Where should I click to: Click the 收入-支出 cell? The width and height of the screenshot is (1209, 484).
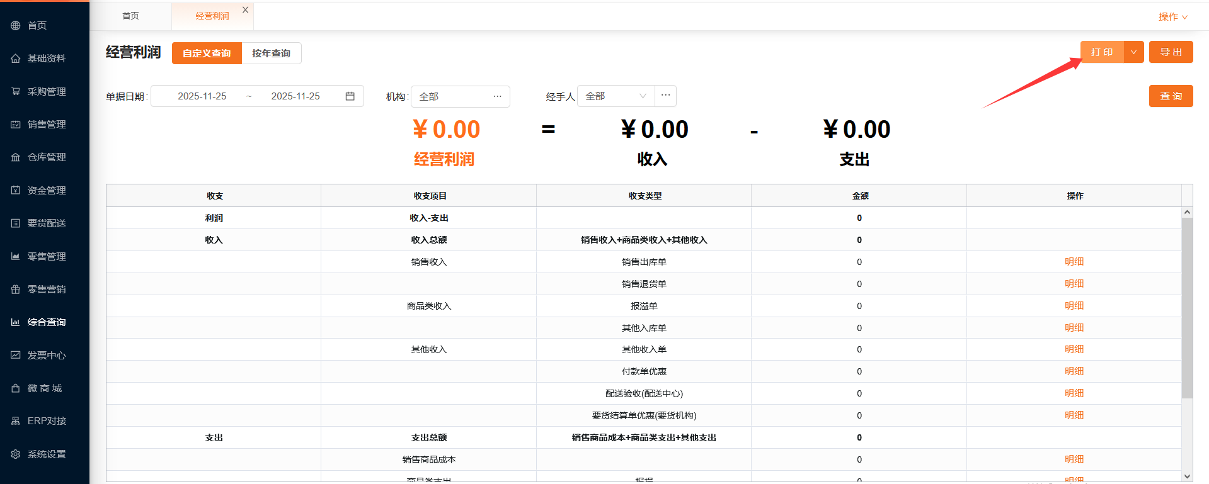[429, 218]
